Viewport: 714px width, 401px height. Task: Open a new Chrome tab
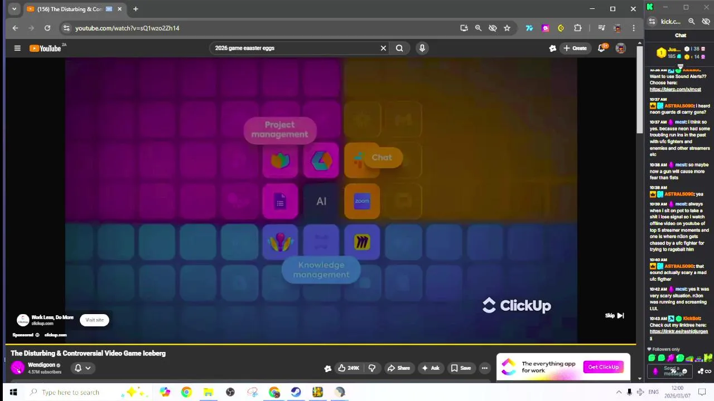pos(136,9)
